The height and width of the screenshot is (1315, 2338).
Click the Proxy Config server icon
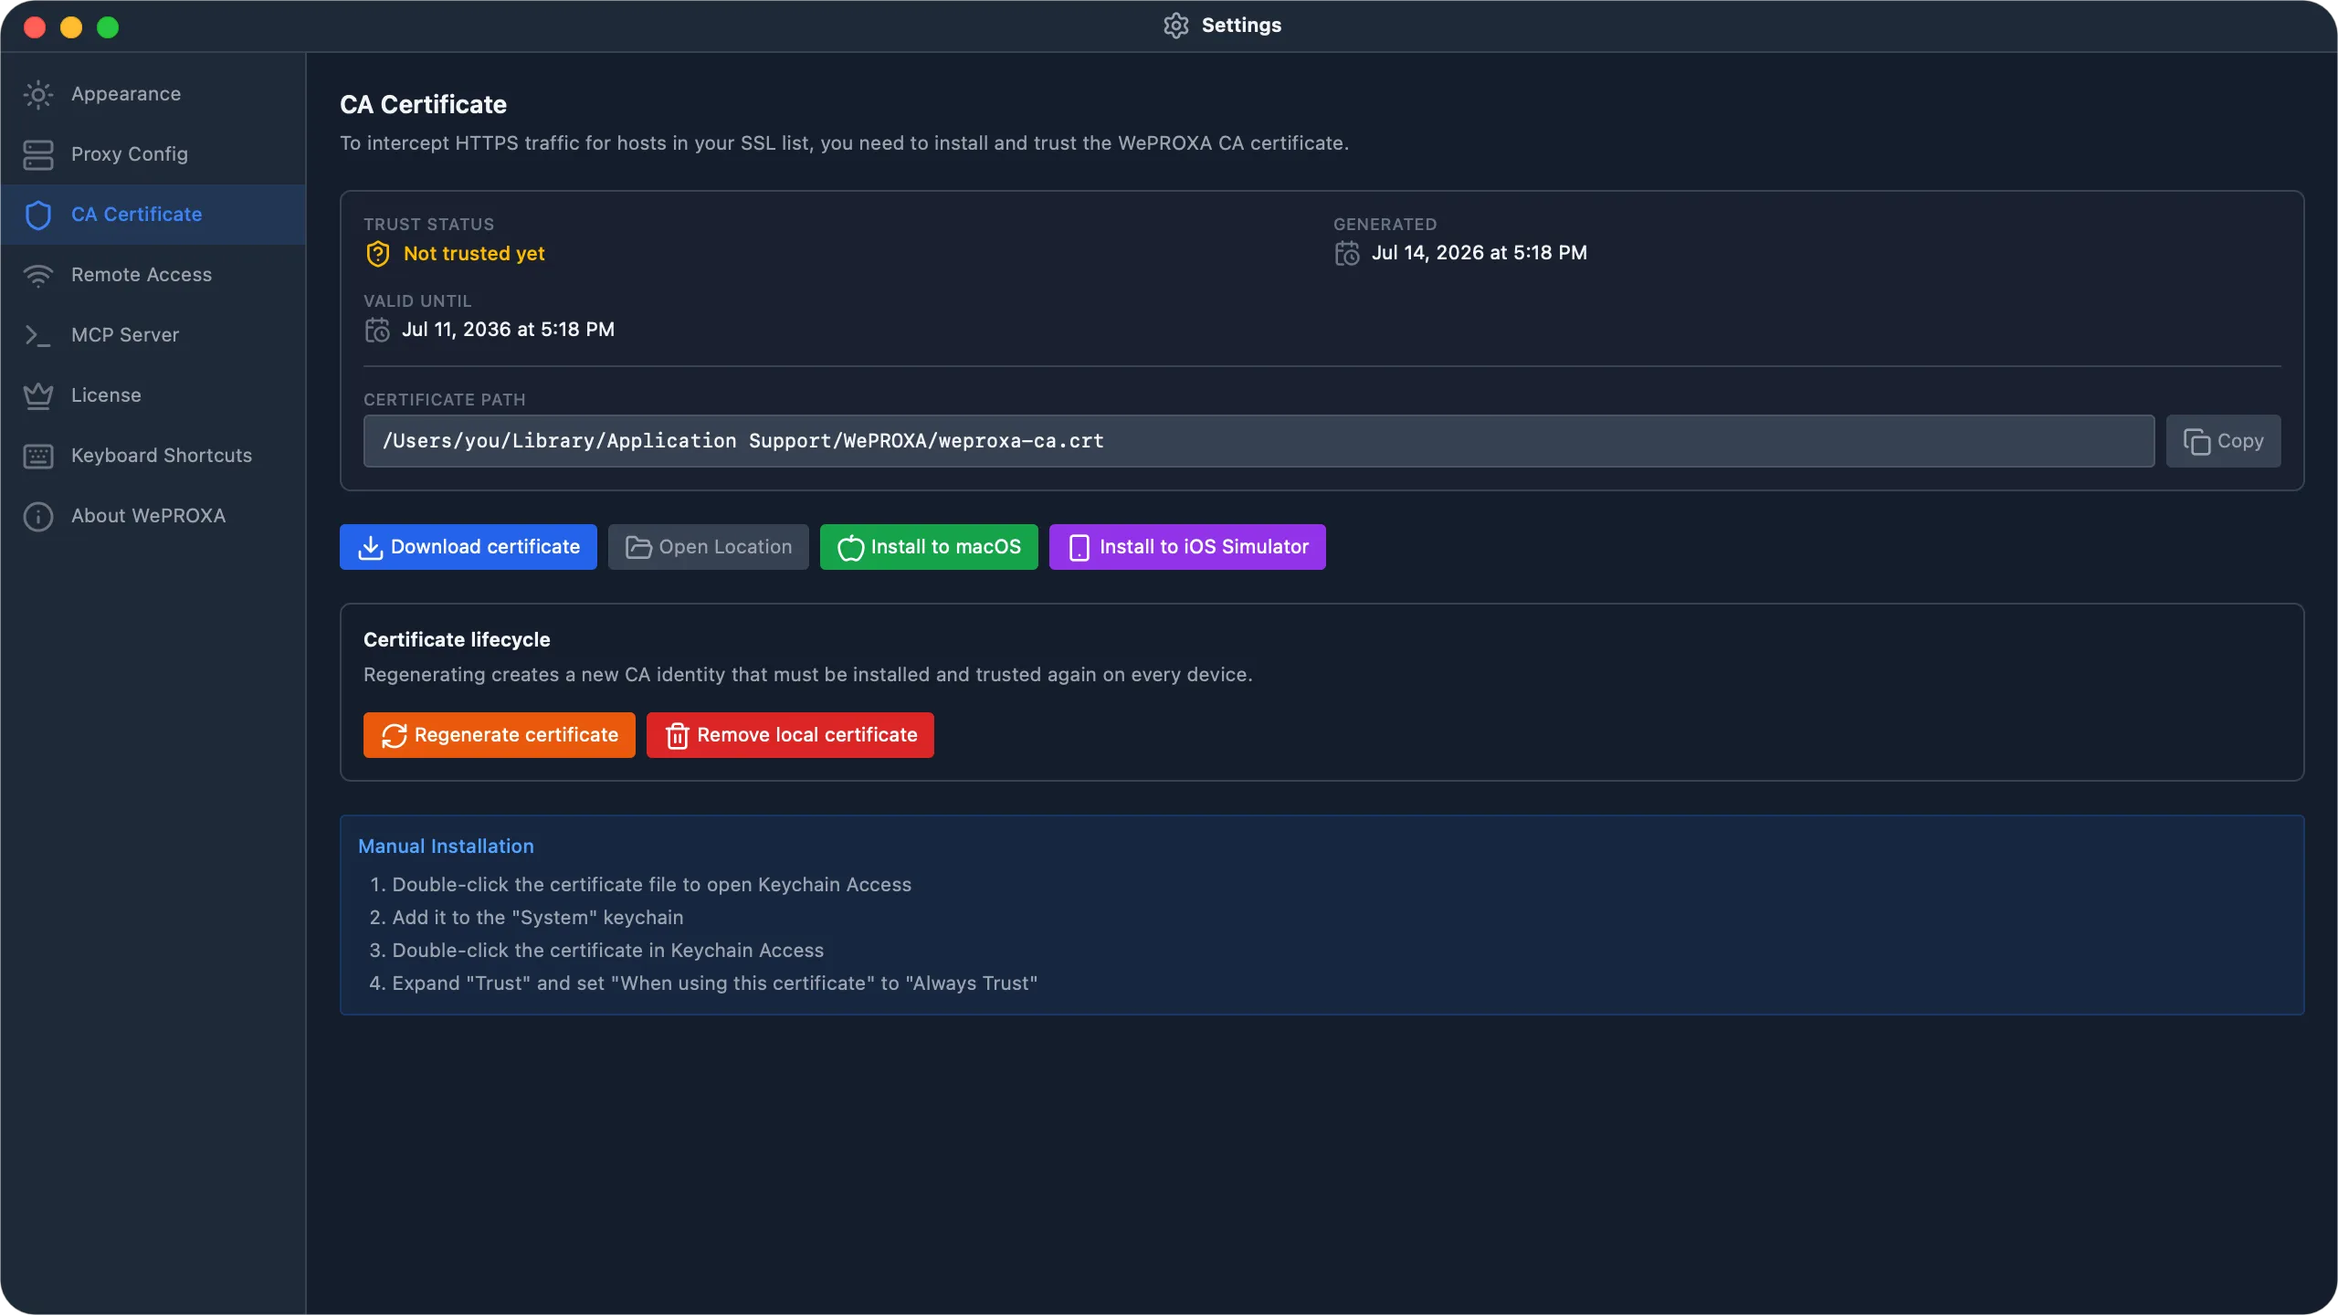point(38,154)
